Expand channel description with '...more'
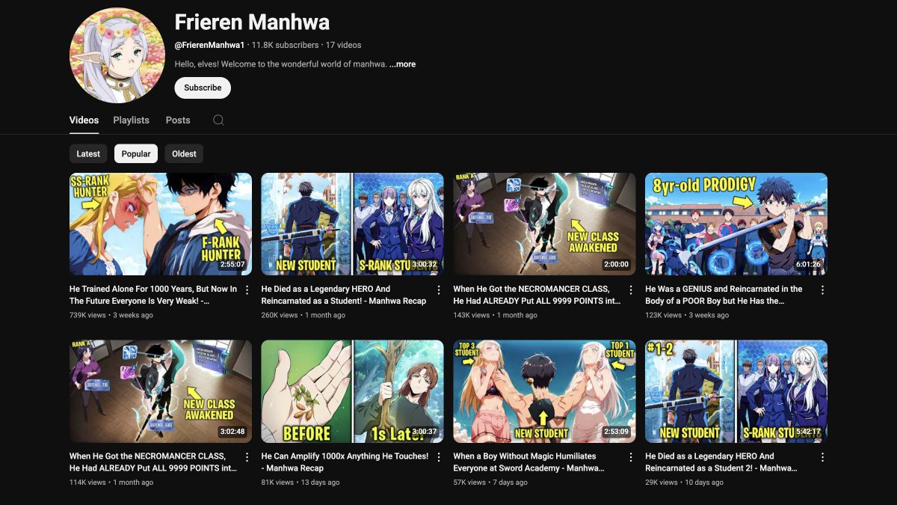This screenshot has width=897, height=505. (x=402, y=64)
